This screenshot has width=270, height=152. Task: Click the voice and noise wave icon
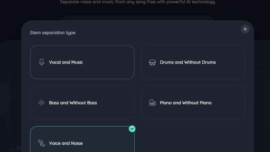click(42, 143)
